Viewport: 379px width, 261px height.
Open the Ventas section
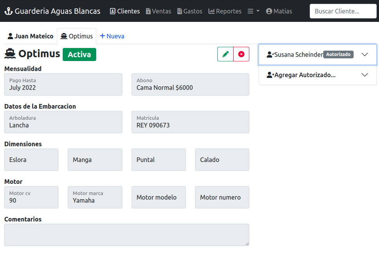(158, 11)
